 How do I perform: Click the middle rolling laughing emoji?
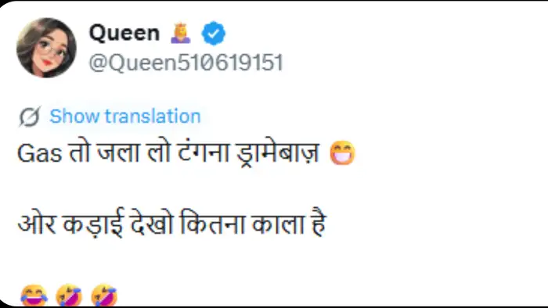click(x=69, y=296)
